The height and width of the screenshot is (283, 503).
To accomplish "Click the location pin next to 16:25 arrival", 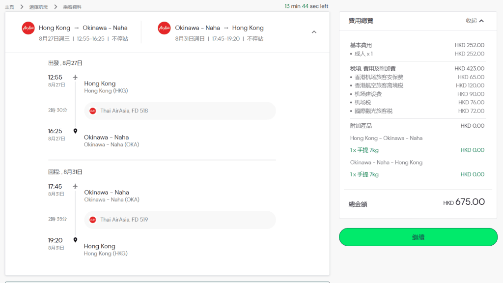I will click(x=75, y=131).
